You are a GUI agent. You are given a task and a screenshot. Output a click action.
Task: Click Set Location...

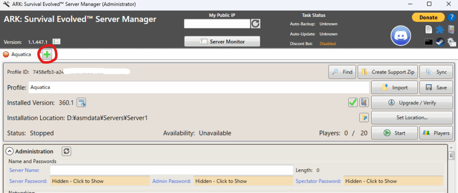(x=412, y=118)
